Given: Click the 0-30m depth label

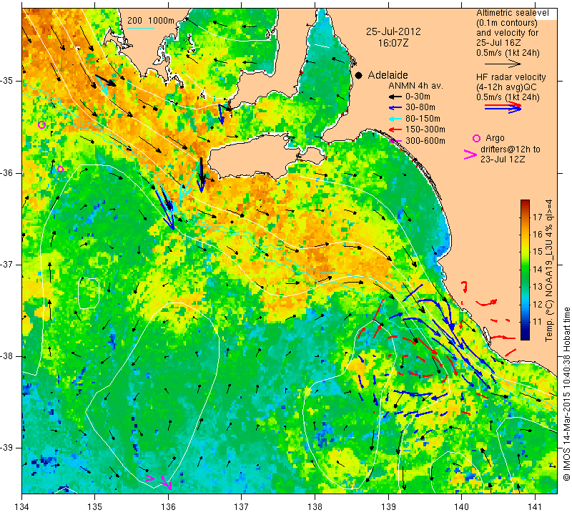Looking at the screenshot, I should coord(418,97).
